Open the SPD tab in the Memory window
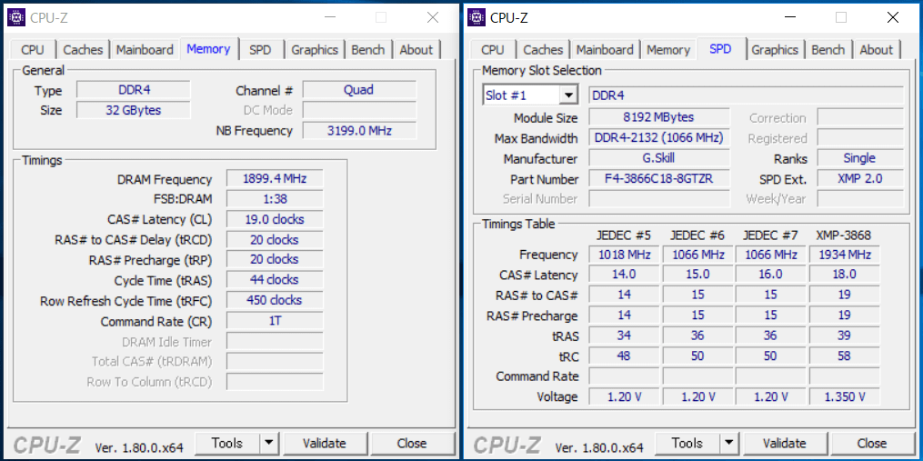This screenshot has height=461, width=923. 260,50
